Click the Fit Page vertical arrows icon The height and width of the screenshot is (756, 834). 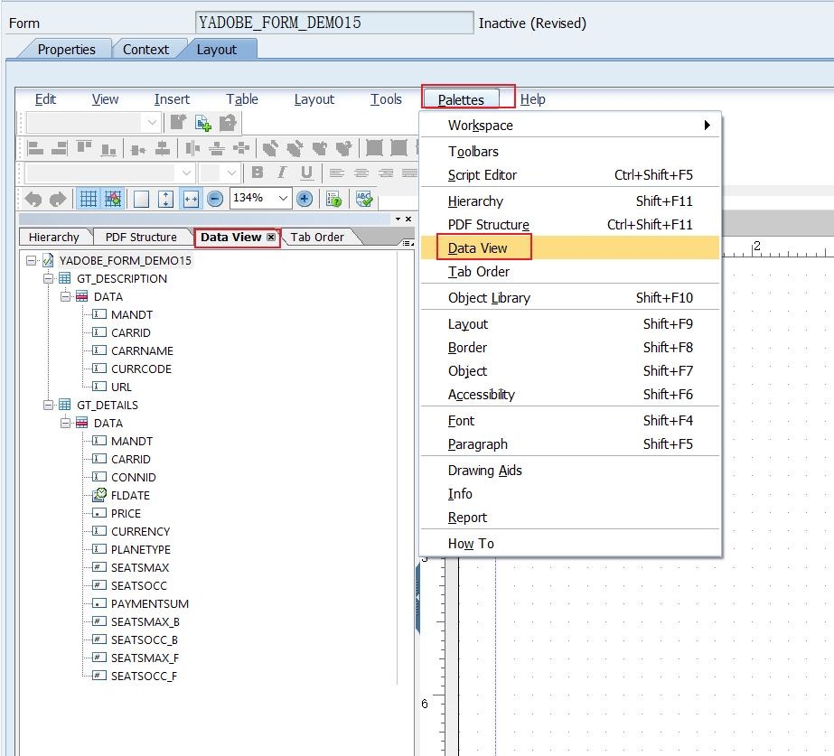pos(166,200)
